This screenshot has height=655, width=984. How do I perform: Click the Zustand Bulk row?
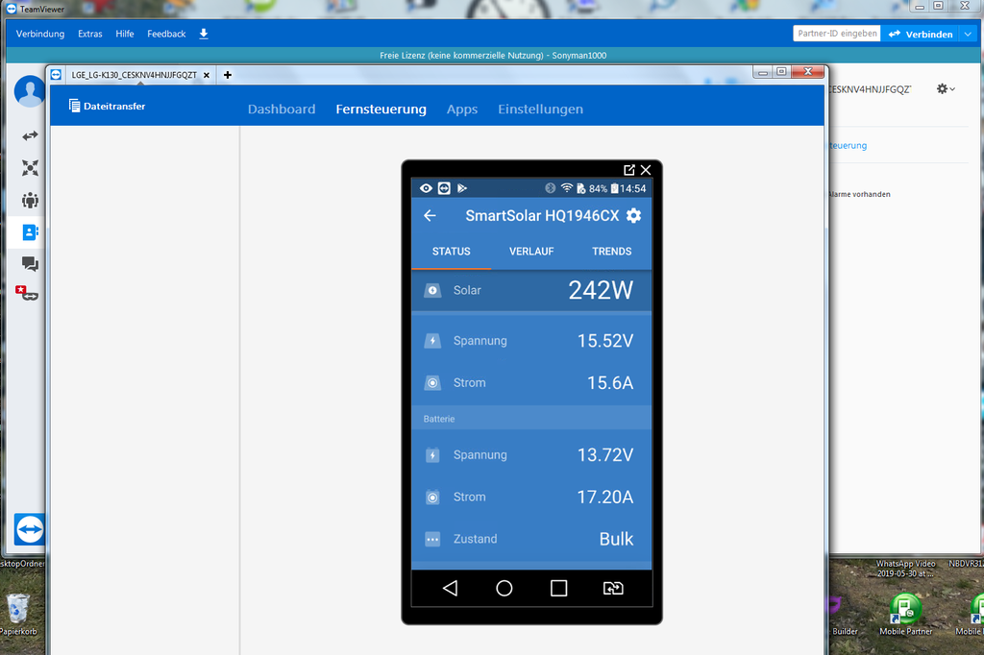[x=531, y=539]
